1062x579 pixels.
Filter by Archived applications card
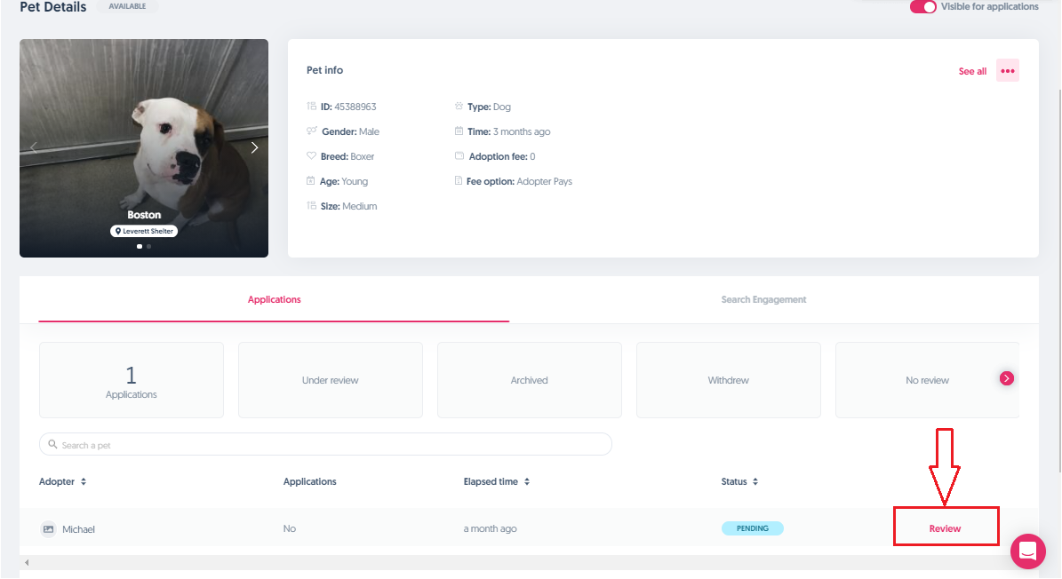[x=529, y=380]
